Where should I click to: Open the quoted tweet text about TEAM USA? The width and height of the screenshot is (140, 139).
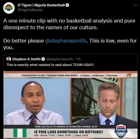pos(50,65)
